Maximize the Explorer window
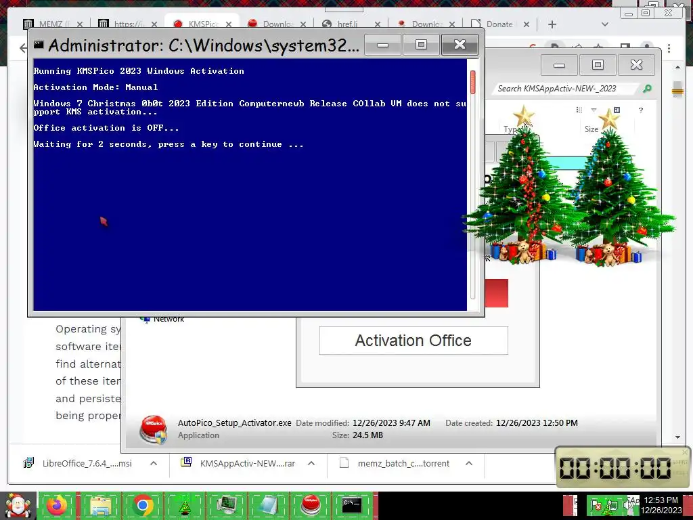The height and width of the screenshot is (520, 693). click(598, 65)
